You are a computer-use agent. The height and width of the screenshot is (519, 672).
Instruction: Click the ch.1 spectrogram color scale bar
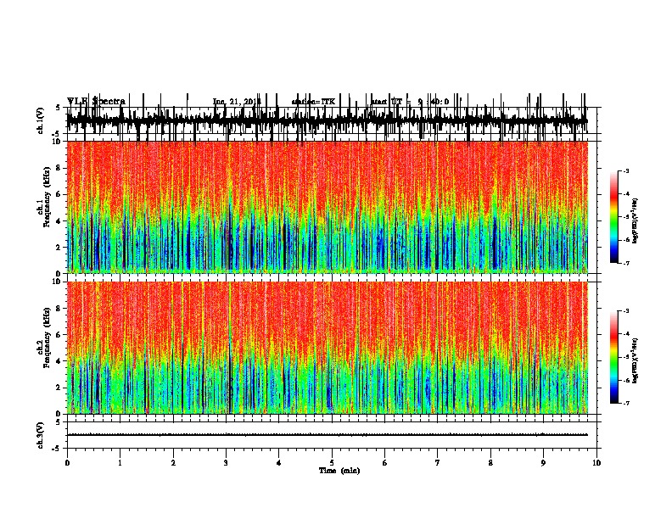[613, 217]
